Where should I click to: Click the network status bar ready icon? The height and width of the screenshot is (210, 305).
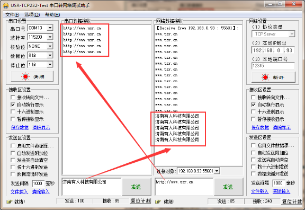pos(158,202)
